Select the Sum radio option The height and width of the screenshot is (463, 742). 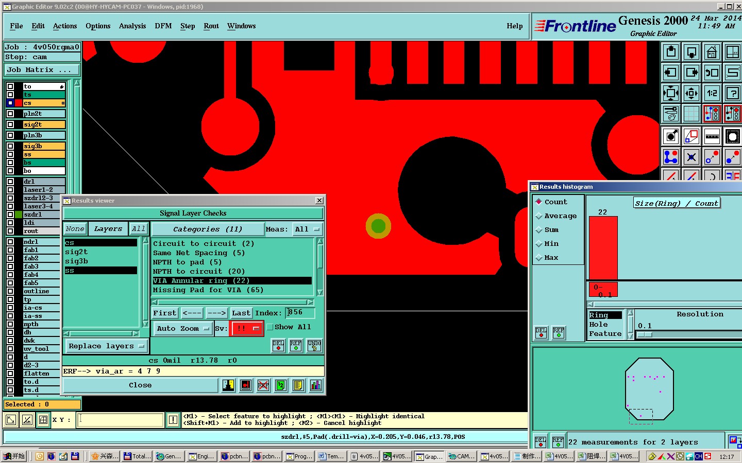[539, 229]
